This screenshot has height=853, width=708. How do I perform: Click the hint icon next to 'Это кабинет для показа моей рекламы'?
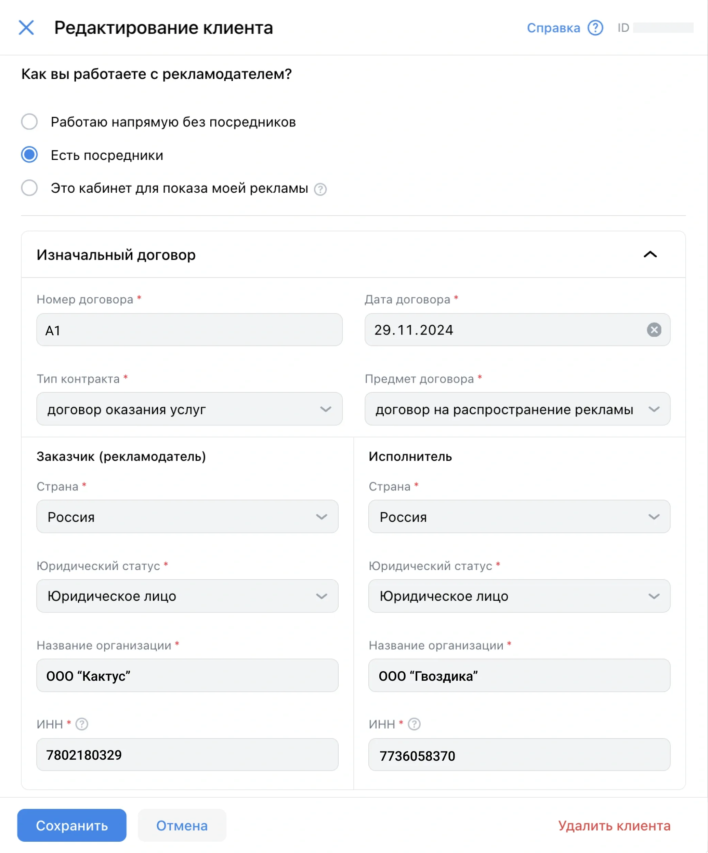pos(320,189)
